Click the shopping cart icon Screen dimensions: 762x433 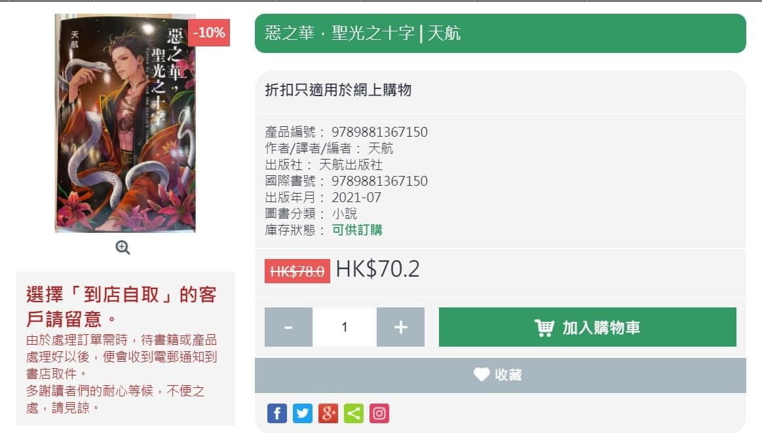coord(544,328)
